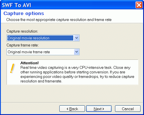This screenshot has height=115, width=144.
Task: Click the CPU-intensive warning paragraph
Action: coord(77,74)
